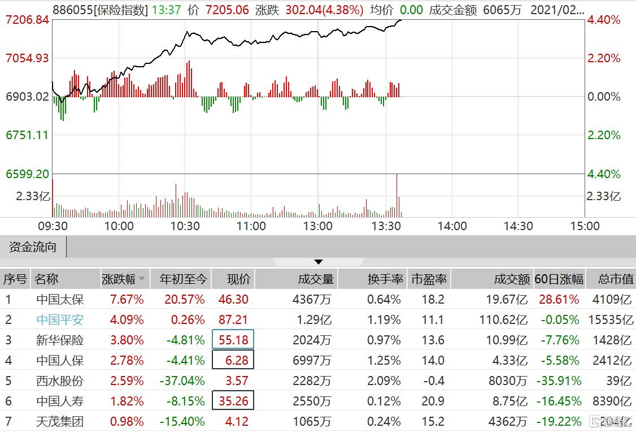Collapse the panel using the black triangle
The width and height of the screenshot is (636, 432).
(x=319, y=262)
